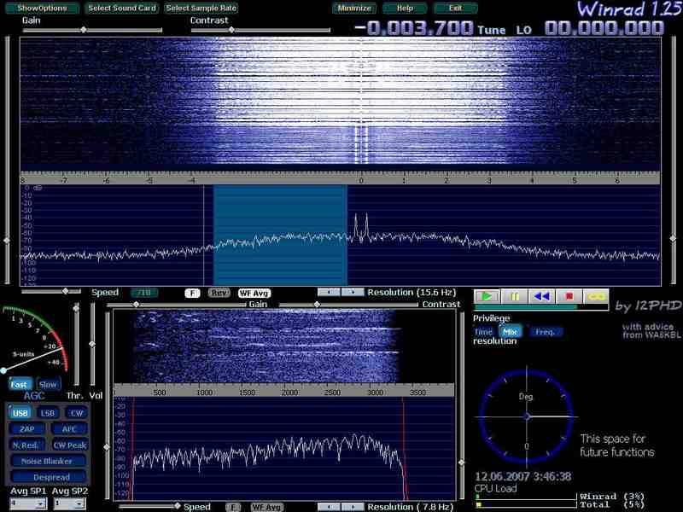Pause playback with the yellow pause button

515,297
